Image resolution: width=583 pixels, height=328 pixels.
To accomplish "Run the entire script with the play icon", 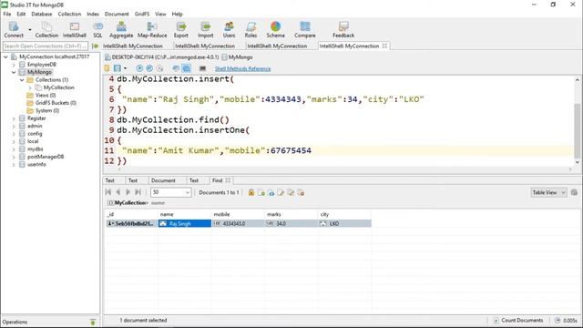I will [139, 68].
